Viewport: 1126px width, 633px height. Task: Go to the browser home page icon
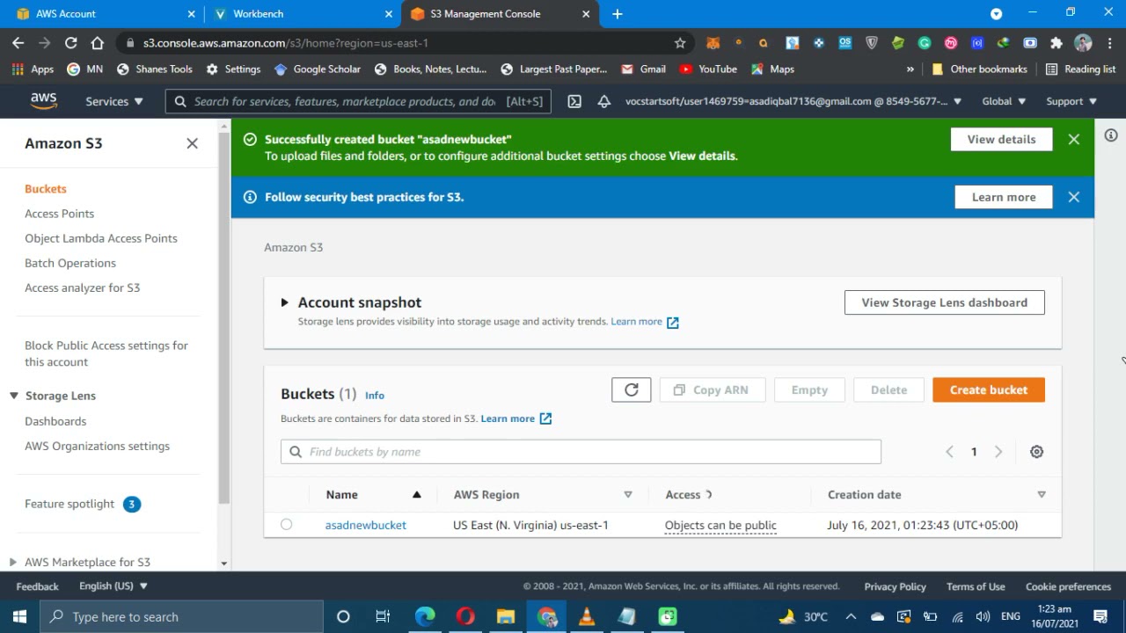point(98,43)
